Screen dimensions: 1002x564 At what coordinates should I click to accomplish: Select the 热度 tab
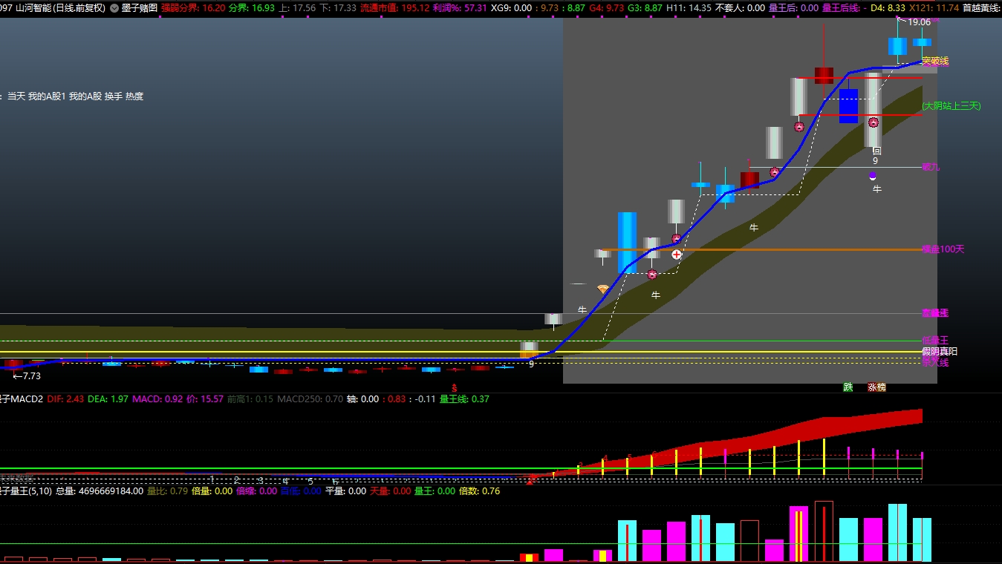pos(134,96)
